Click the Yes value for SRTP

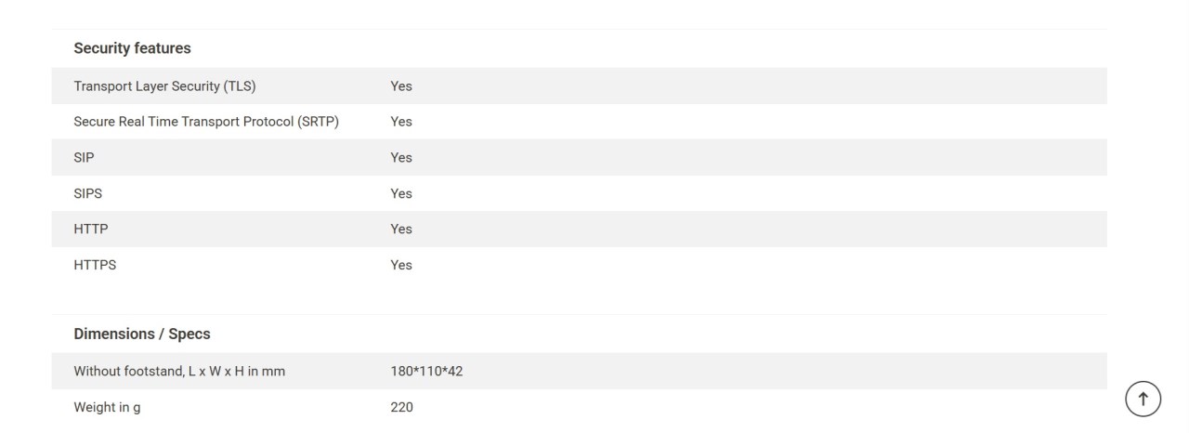401,122
